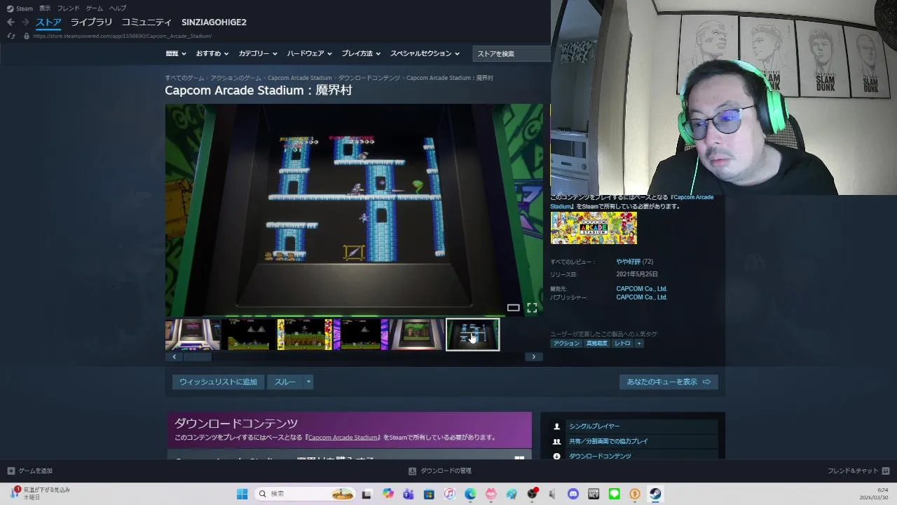The height and width of the screenshot is (505, 897).
Task: Expand the プレイ方法 dropdown
Action: 362,53
